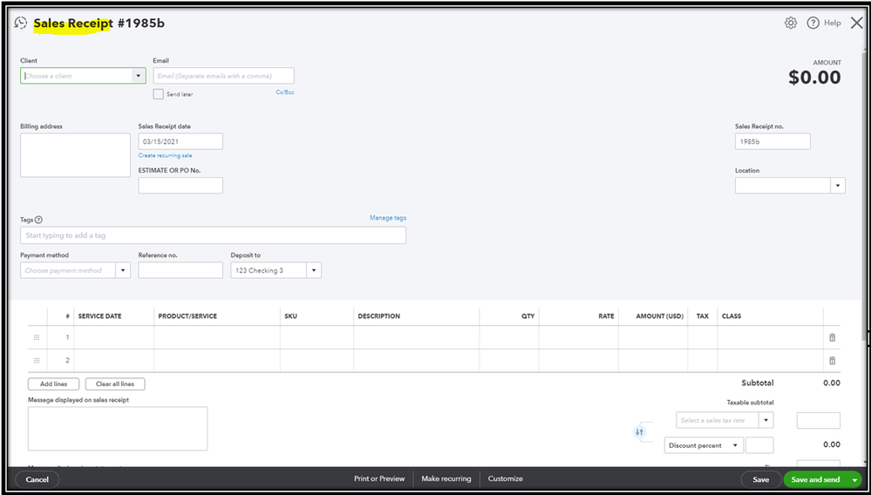
Task: Click the taxable subtotal amount box
Action: point(818,421)
